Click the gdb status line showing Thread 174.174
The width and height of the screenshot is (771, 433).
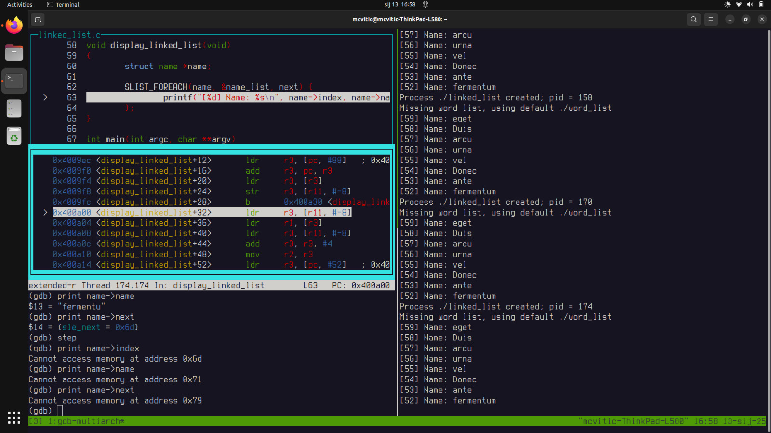click(212, 285)
